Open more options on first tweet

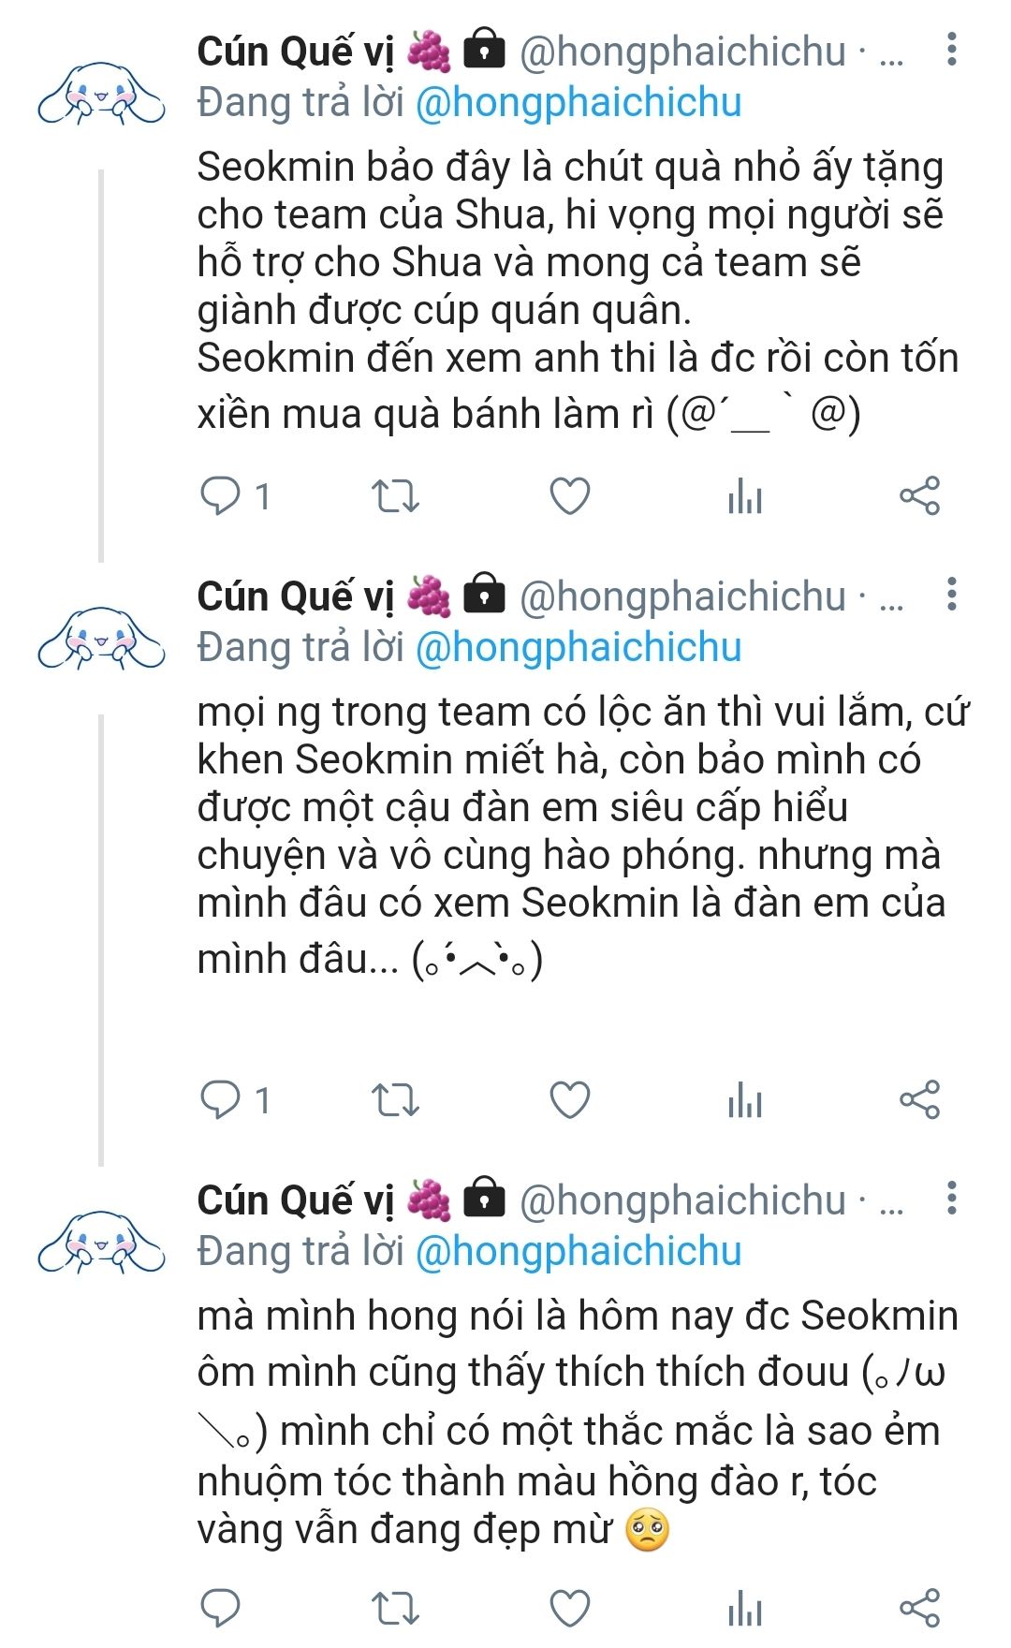click(951, 50)
